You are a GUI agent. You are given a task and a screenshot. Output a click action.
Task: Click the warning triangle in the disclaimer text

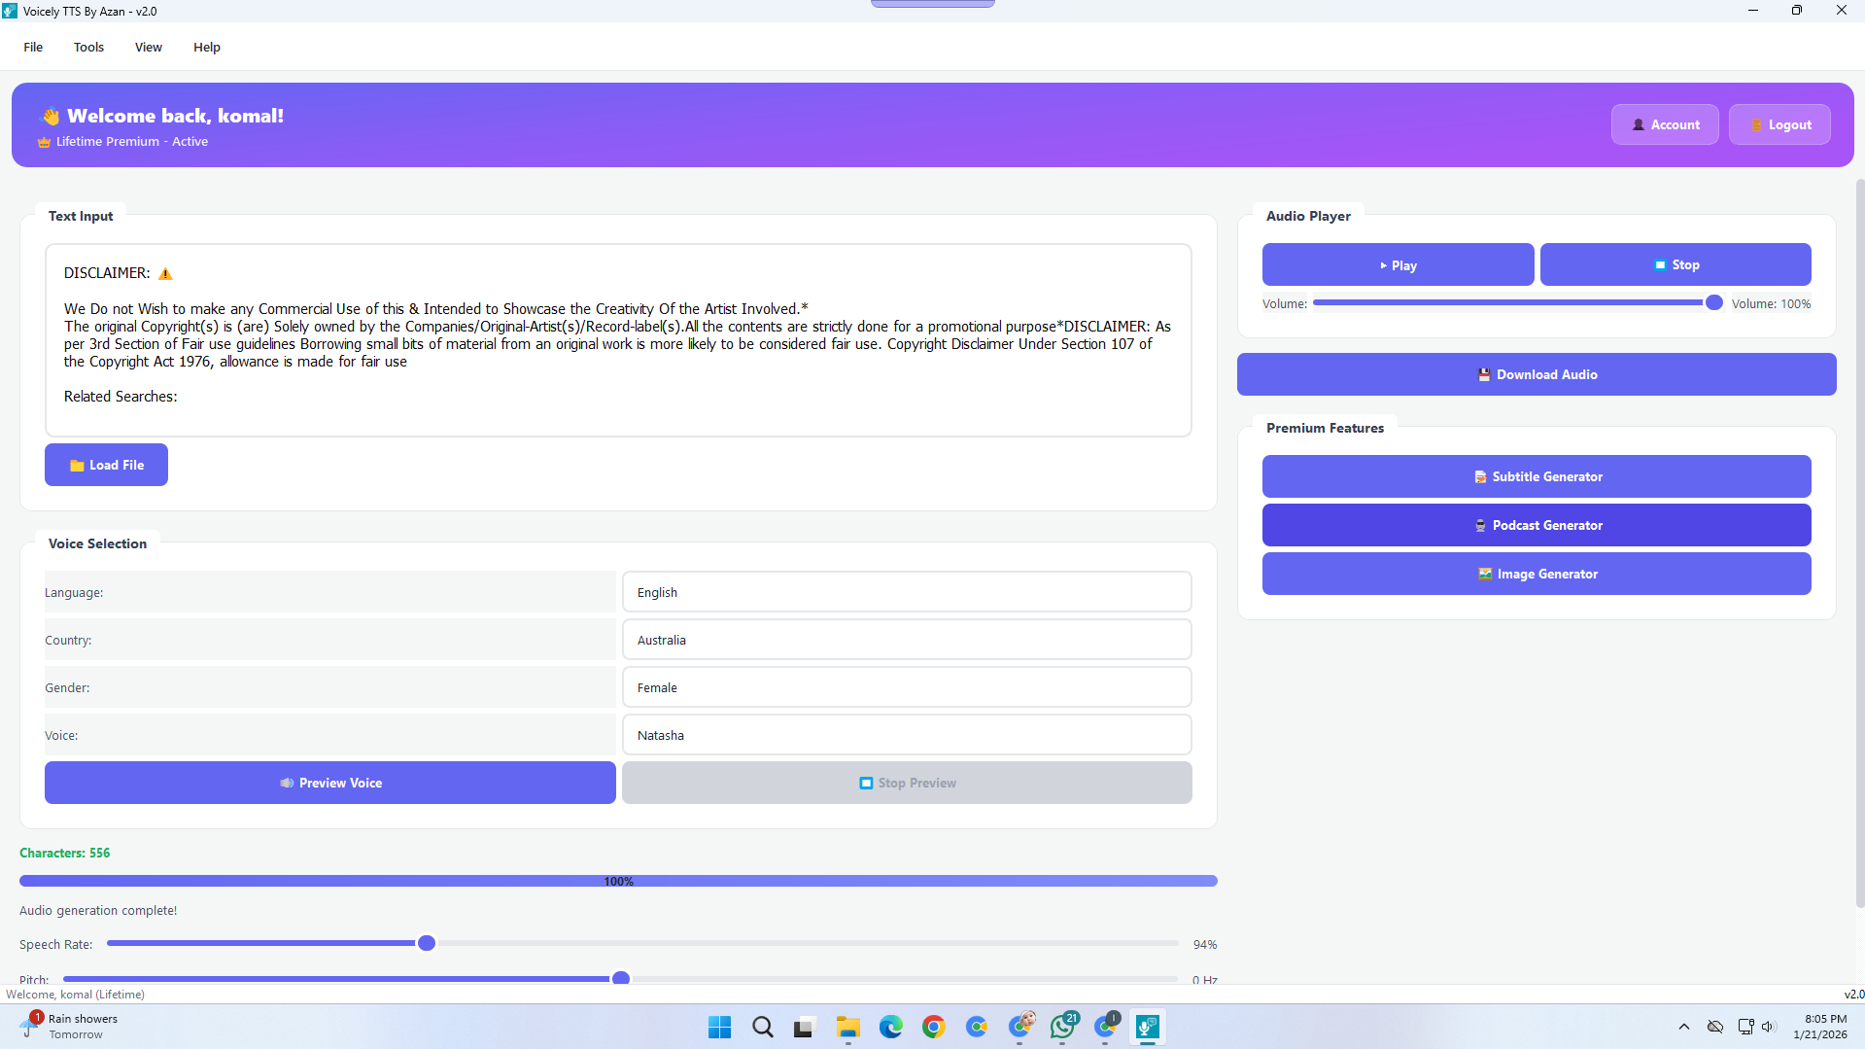click(x=164, y=273)
